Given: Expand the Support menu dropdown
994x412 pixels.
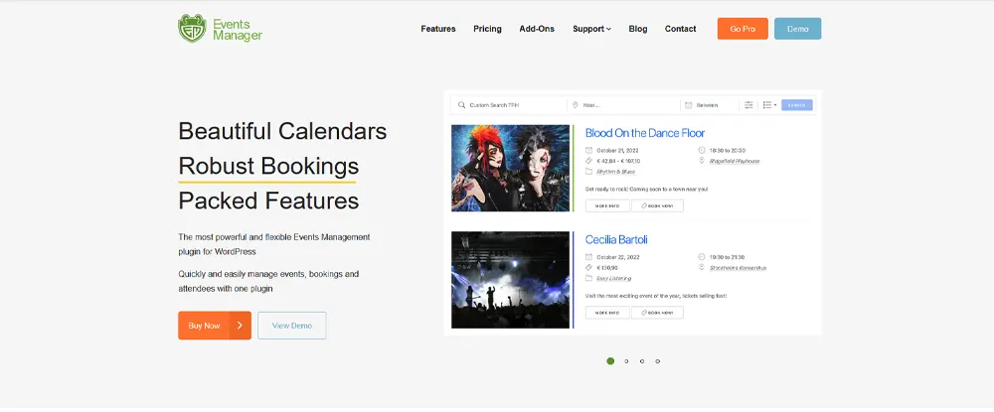Looking at the screenshot, I should click(591, 29).
